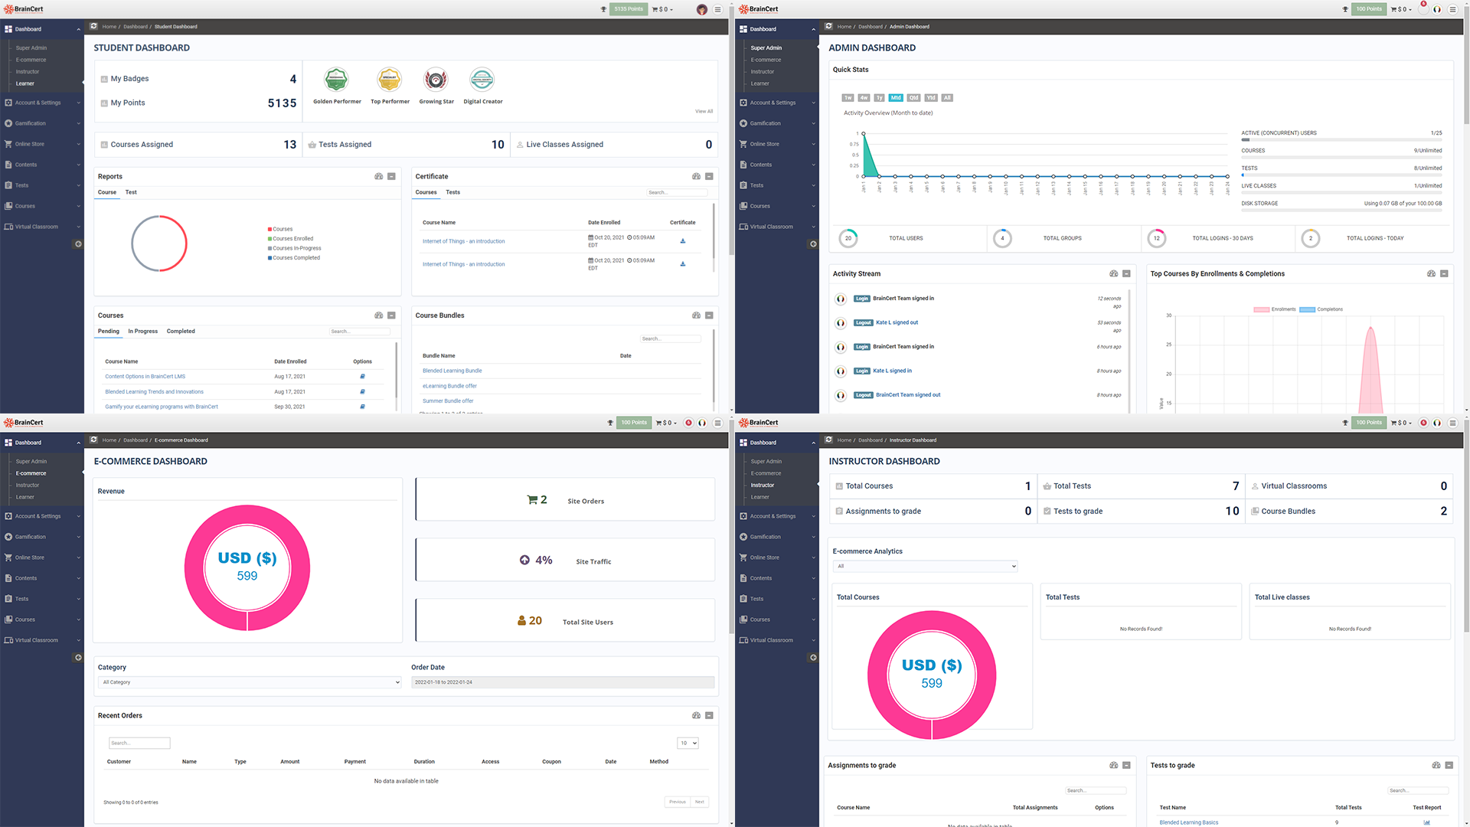Viewport: 1470px width, 827px height.
Task: Collapse the Activity Stream panel
Action: (1126, 274)
